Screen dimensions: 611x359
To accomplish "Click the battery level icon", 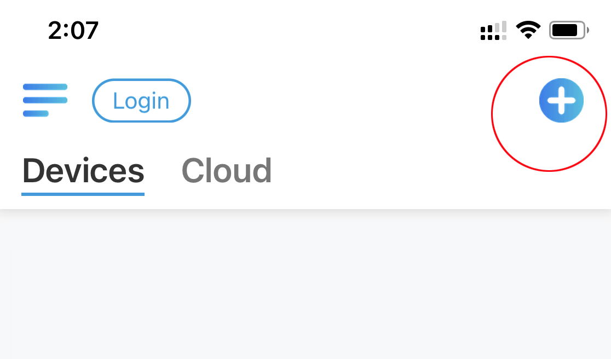I will [x=569, y=30].
